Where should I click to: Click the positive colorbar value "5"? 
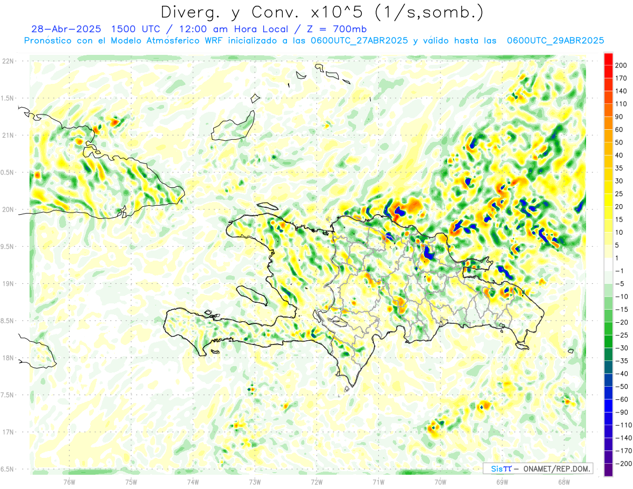[618, 246]
